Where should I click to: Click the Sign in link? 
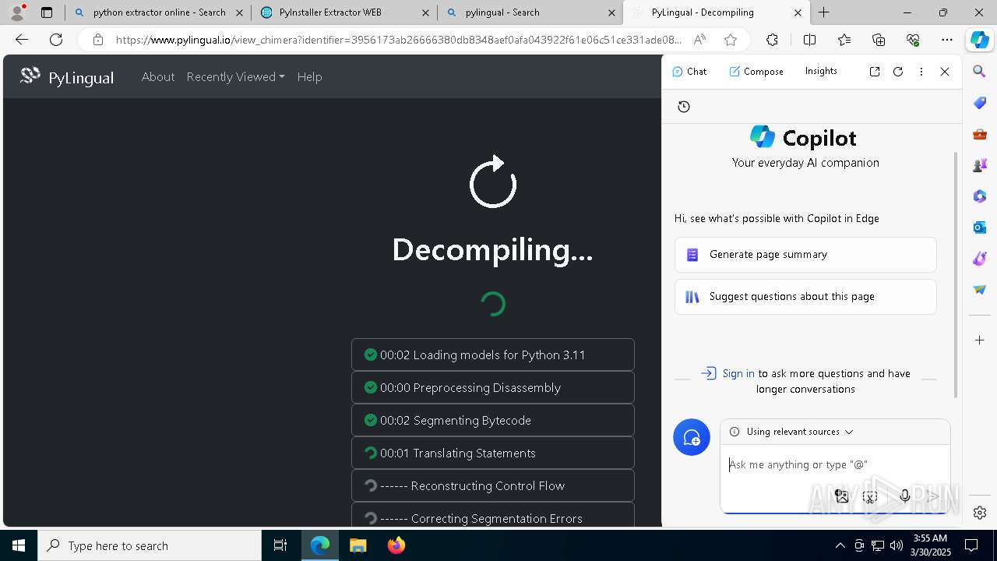click(x=738, y=373)
